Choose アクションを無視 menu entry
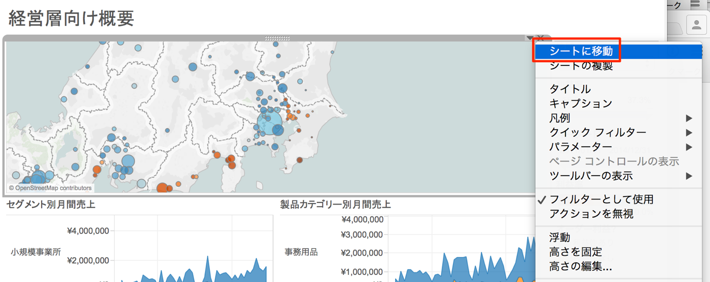The width and height of the screenshot is (710, 282). [591, 214]
